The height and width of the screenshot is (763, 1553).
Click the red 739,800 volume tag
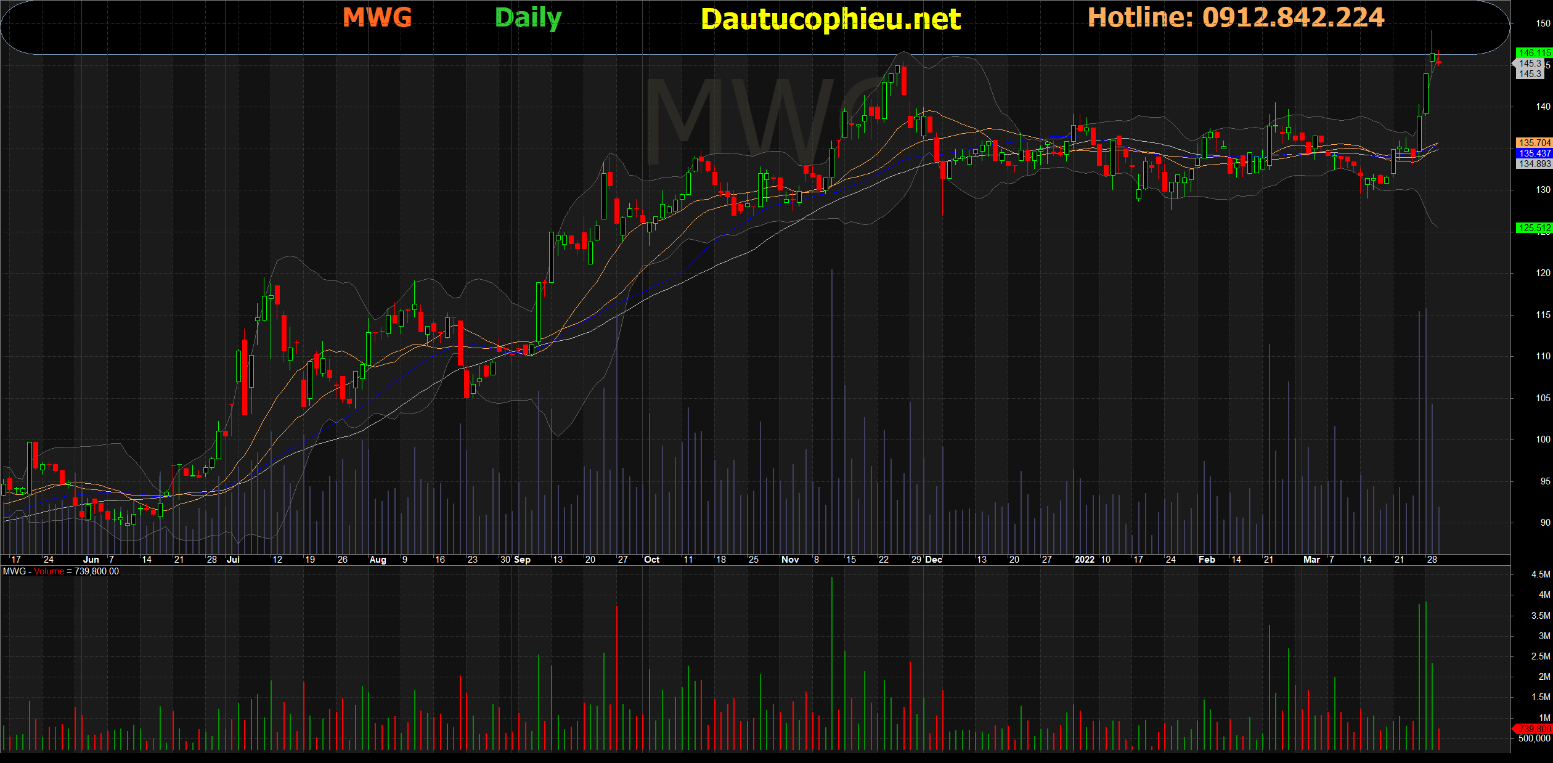[x=1534, y=728]
